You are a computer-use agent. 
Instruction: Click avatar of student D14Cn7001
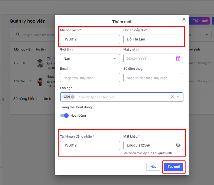[40, 81]
